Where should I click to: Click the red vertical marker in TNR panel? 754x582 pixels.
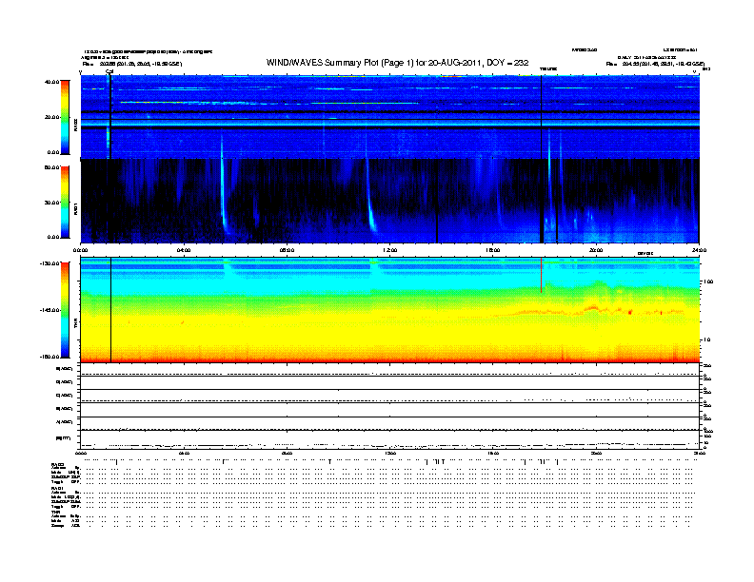[541, 275]
